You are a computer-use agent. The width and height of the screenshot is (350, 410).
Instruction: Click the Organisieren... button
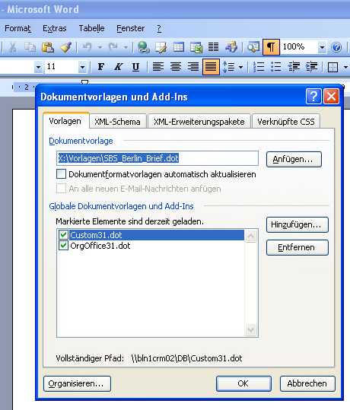77,383
